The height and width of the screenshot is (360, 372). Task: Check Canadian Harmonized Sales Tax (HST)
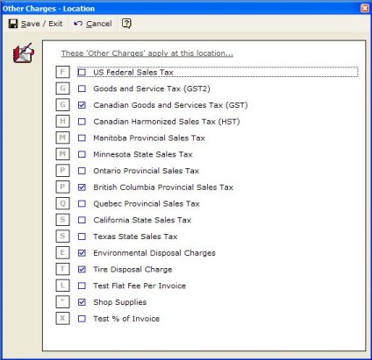pyautogui.click(x=82, y=121)
